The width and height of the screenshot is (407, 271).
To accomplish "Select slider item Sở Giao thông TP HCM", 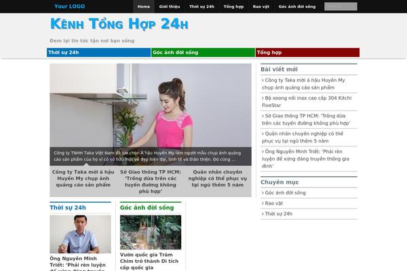I will [151, 182].
